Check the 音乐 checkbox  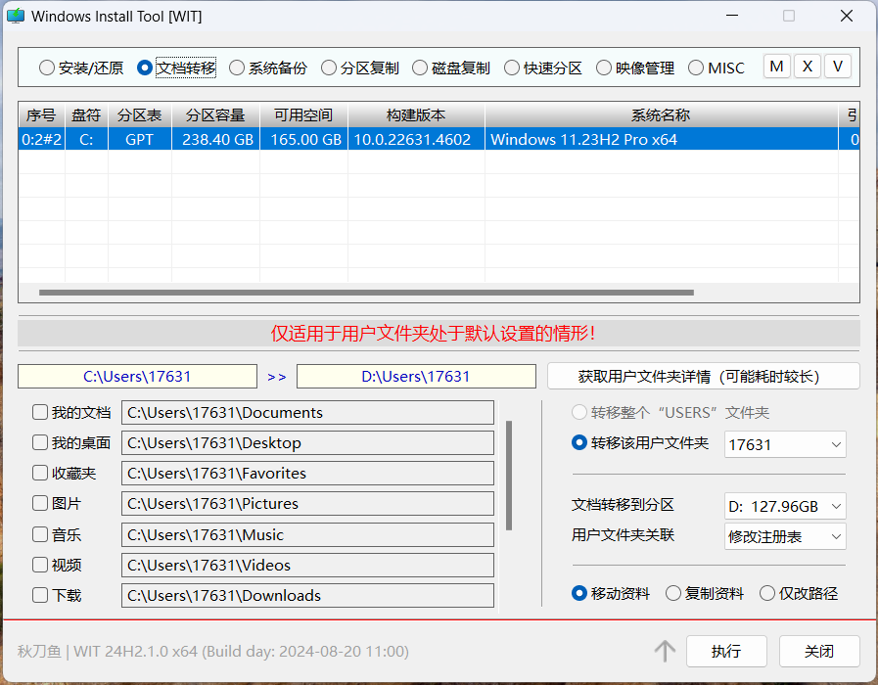tap(40, 534)
